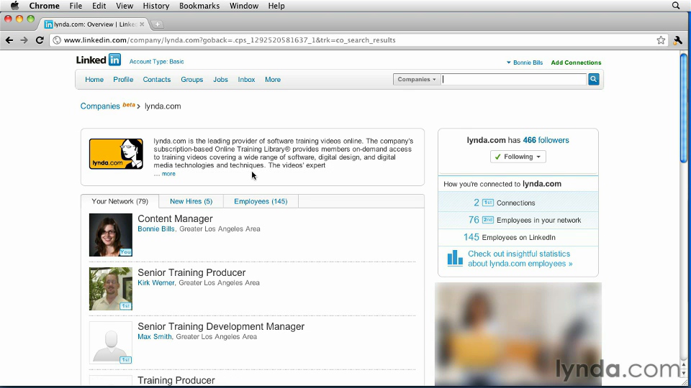This screenshot has width=691, height=388.
Task: Open the Chrome menu
Action: pos(44,6)
